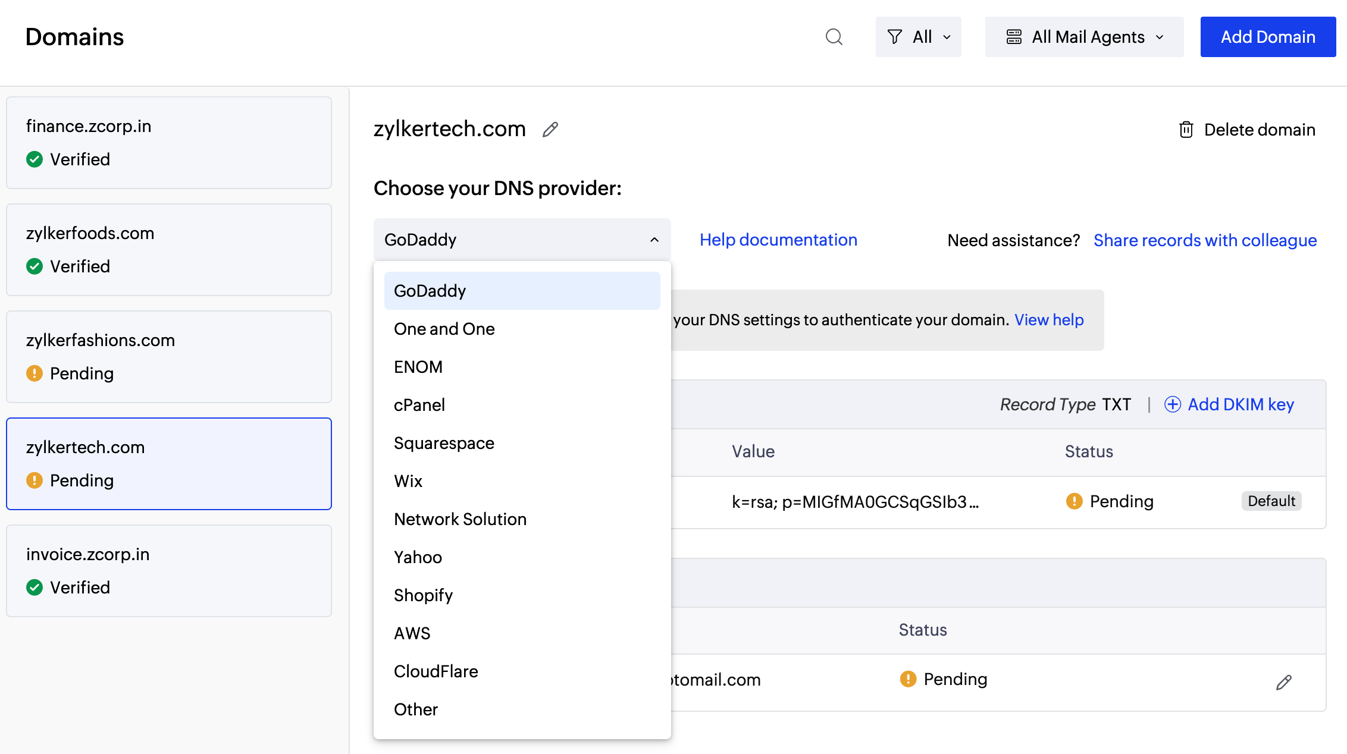Click the green Verified checkmark for finance.zcorp.in
1347x754 pixels.
[x=34, y=159]
